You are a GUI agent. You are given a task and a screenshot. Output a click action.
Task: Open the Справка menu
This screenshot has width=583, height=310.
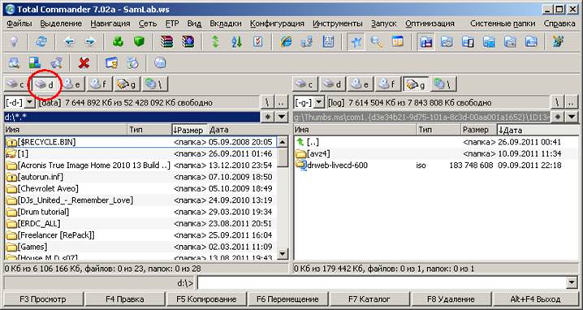559,24
